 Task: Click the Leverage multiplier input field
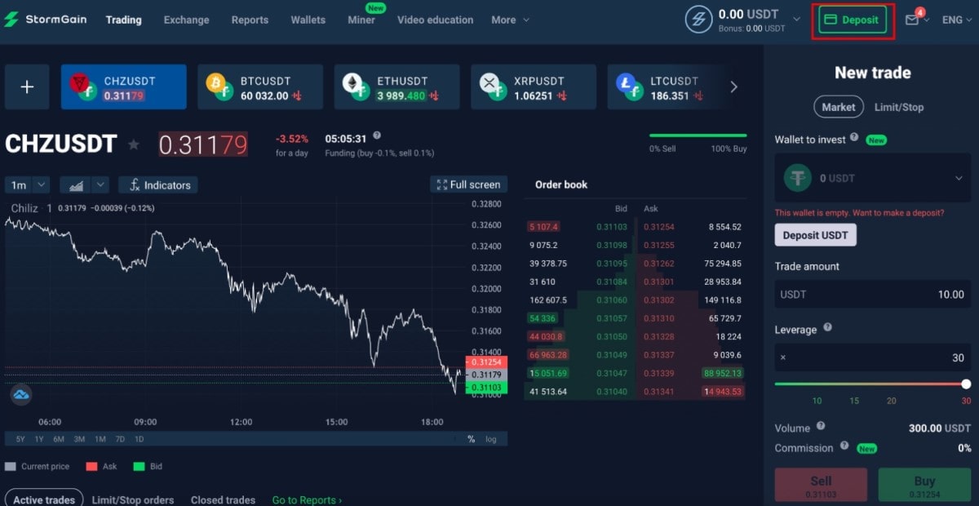click(x=872, y=357)
